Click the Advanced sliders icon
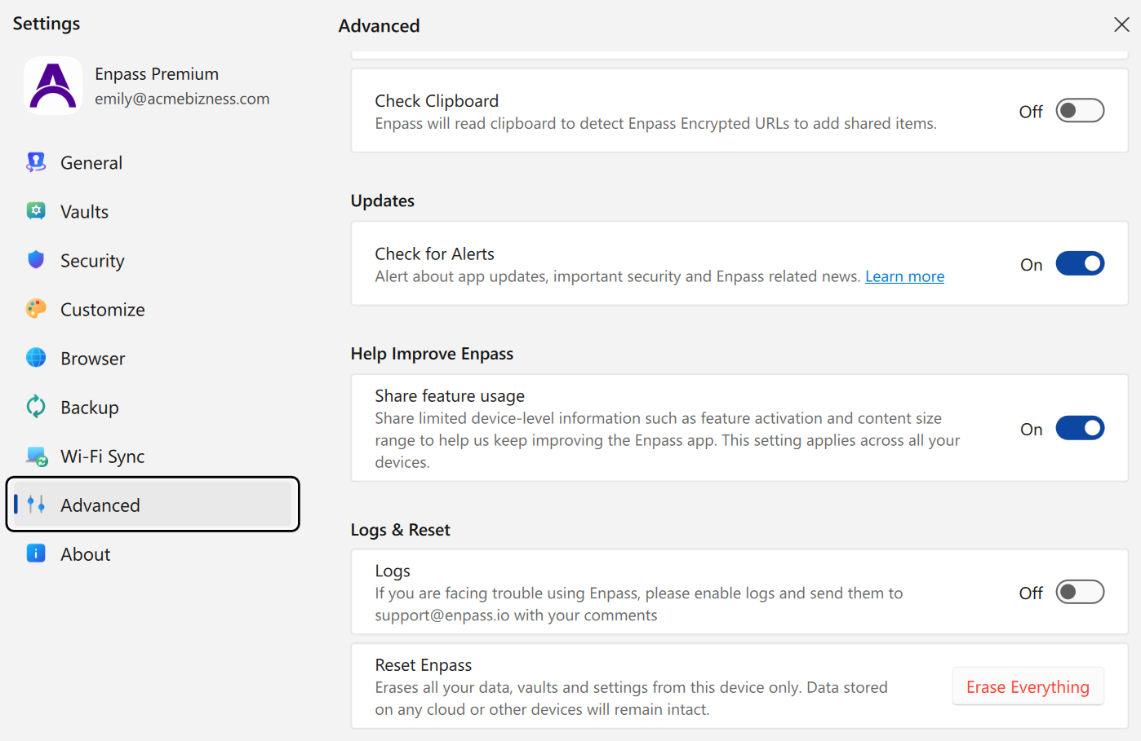 coord(36,505)
